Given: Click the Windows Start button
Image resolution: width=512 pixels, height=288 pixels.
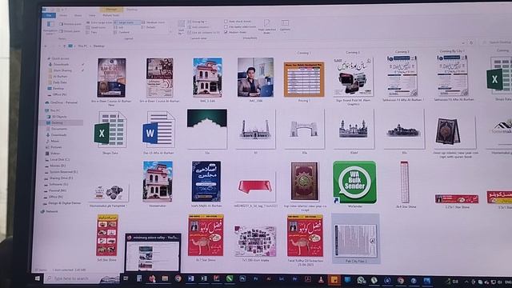Looking at the screenshot, I should 38,278.
